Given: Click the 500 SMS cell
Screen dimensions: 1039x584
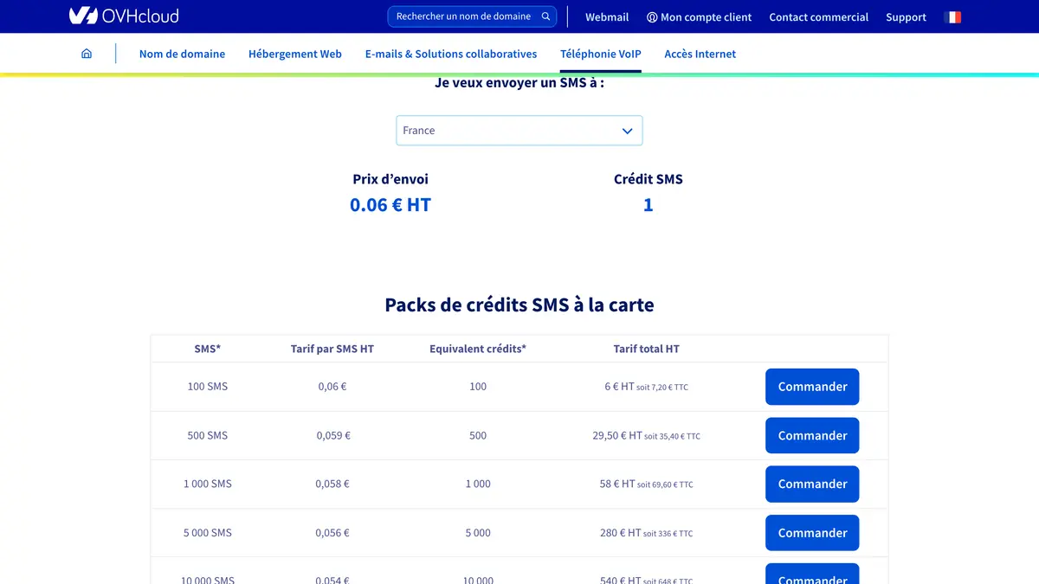Looking at the screenshot, I should pos(208,435).
